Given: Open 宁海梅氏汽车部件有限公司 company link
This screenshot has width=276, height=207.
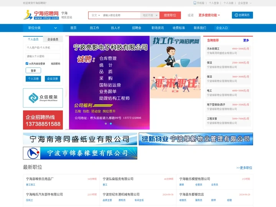Looking at the screenshot, I should click(44, 194).
